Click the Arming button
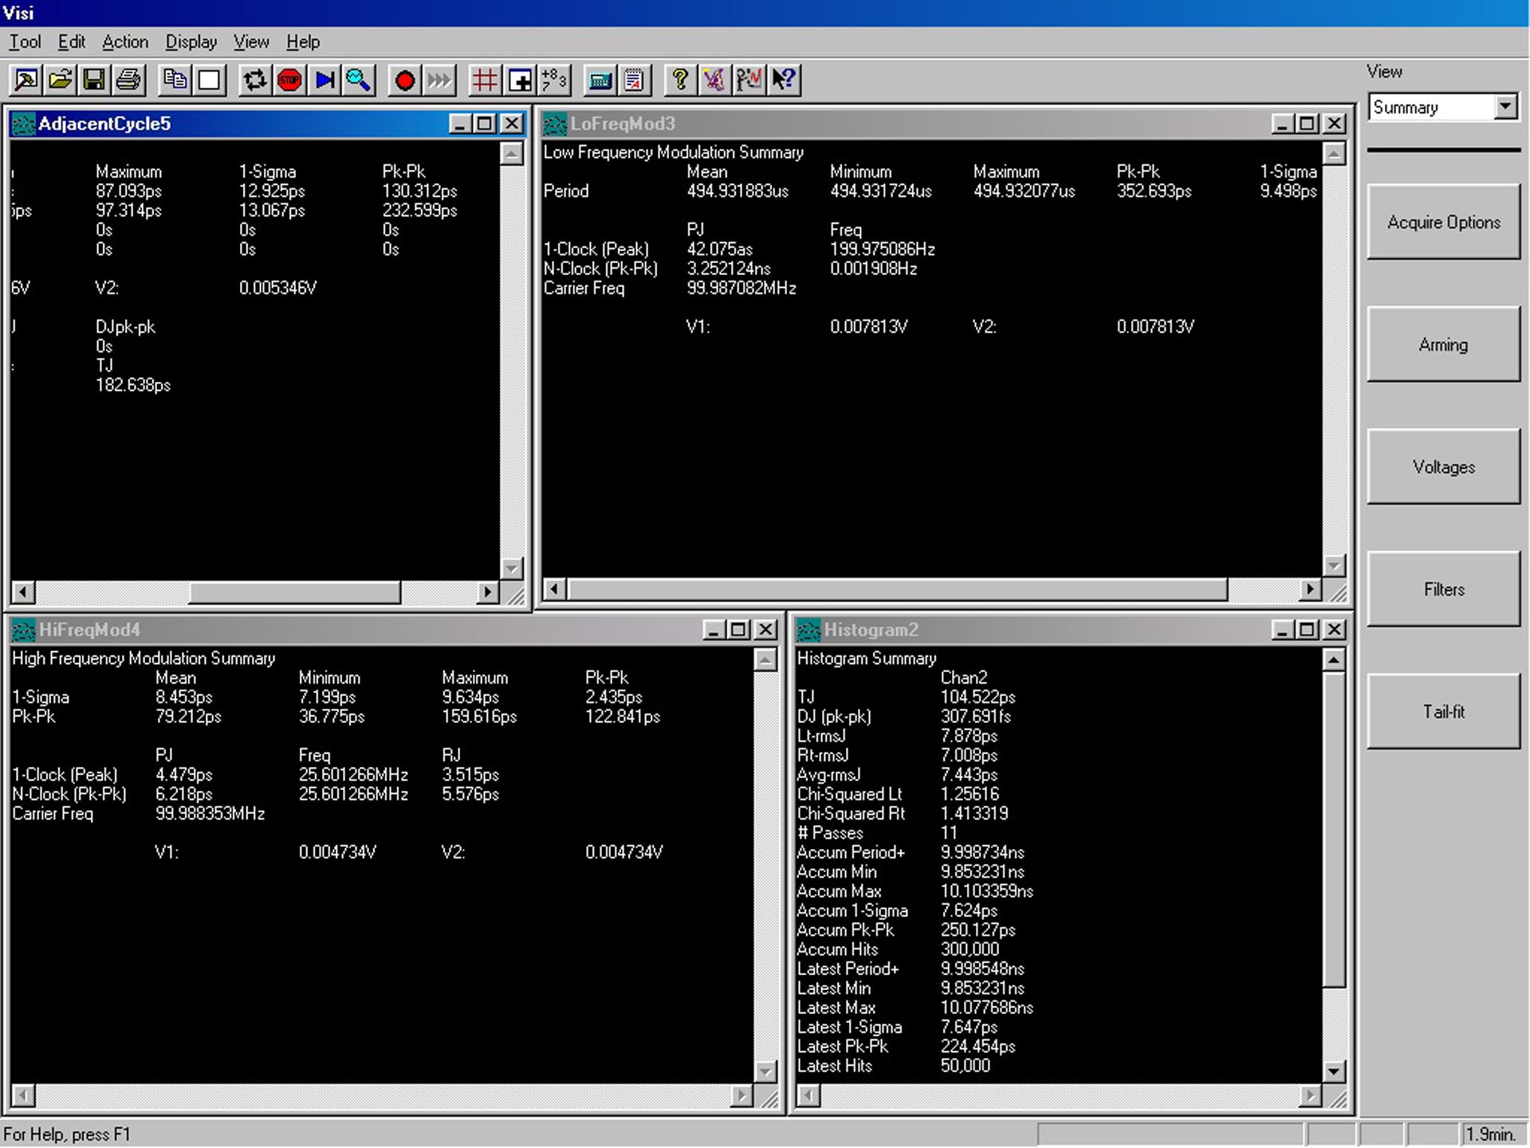Viewport: 1530px width, 1148px height. click(x=1444, y=344)
